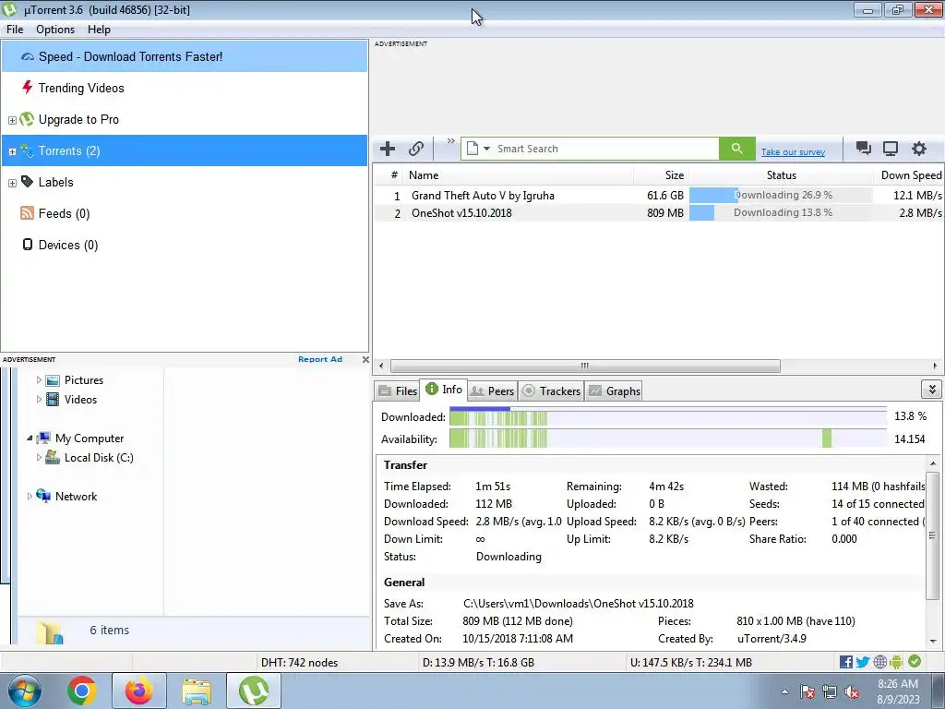Image resolution: width=945 pixels, height=709 pixels.
Task: Sort by the Down Speed column header
Action: click(x=908, y=175)
